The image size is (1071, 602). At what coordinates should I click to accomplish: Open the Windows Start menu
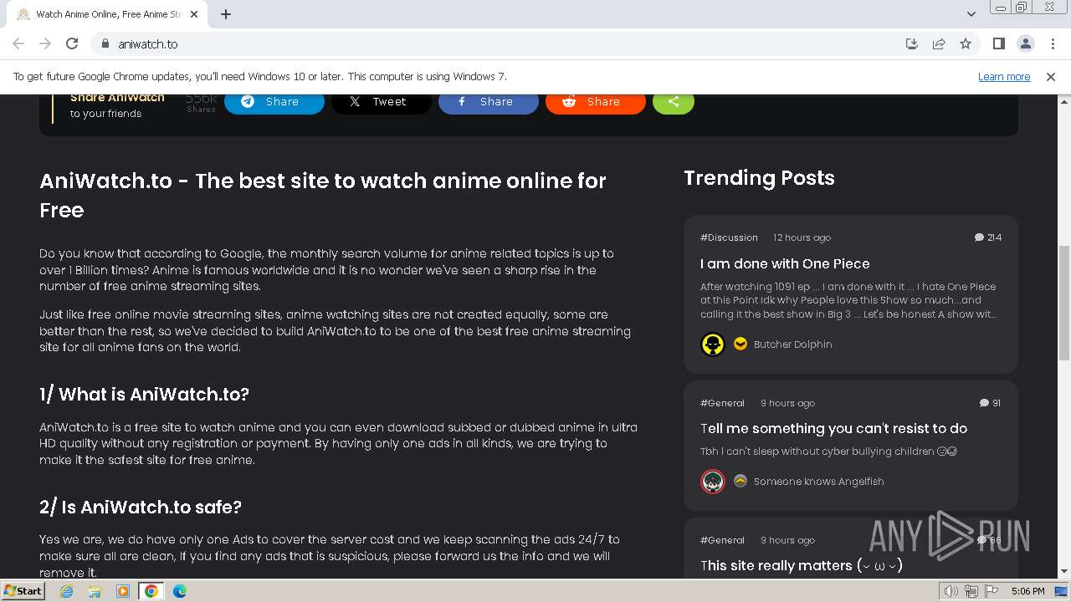23,590
